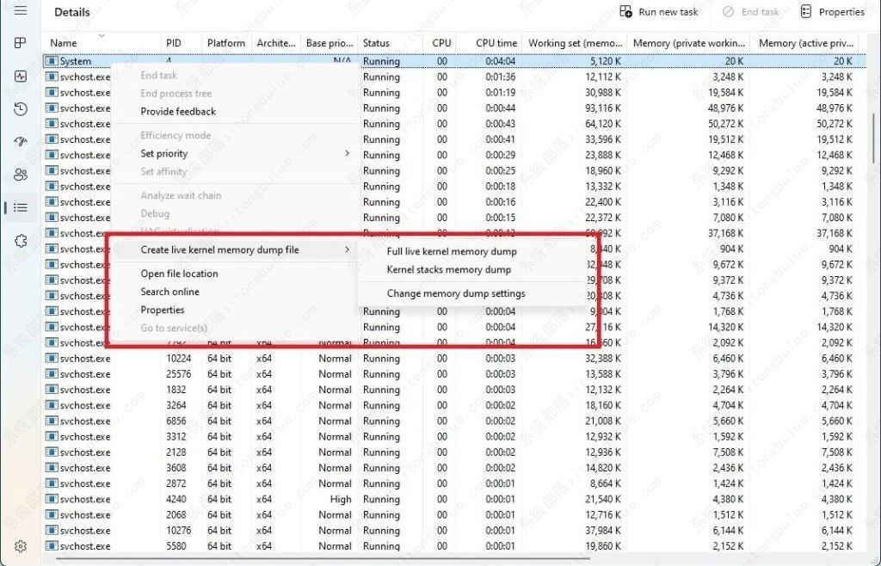Open the Services page icon
The height and width of the screenshot is (566, 881).
[x=21, y=241]
